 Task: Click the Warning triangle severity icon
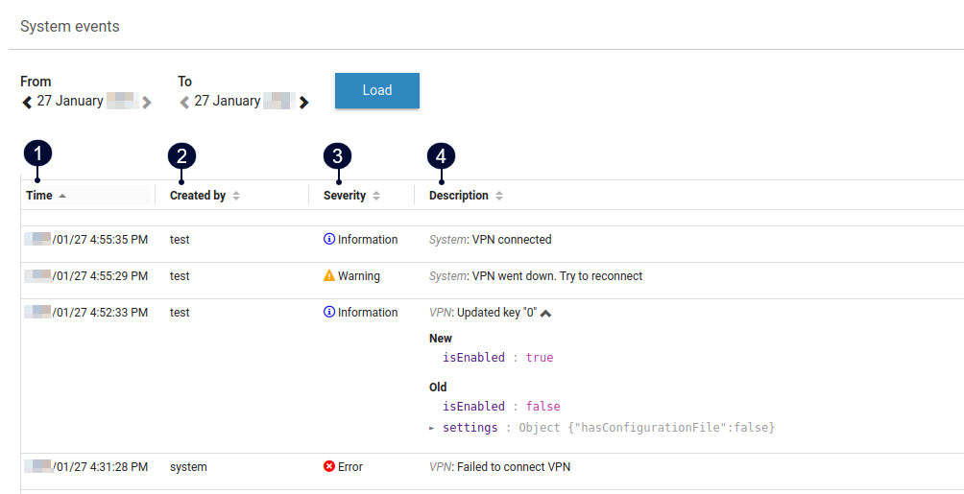tap(329, 276)
